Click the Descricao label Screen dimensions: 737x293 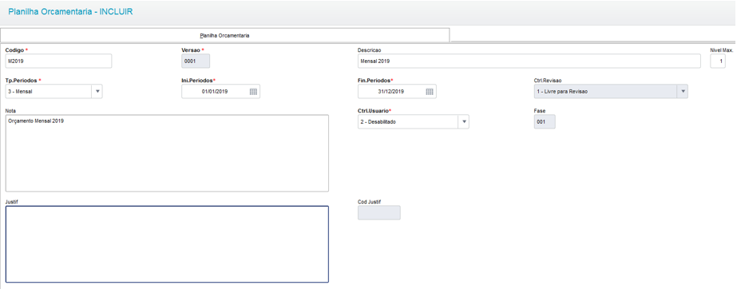[x=370, y=49]
